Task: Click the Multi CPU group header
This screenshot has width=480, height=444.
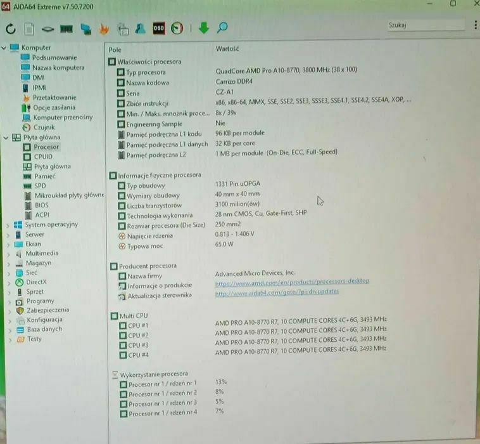Action: pyautogui.click(x=129, y=316)
